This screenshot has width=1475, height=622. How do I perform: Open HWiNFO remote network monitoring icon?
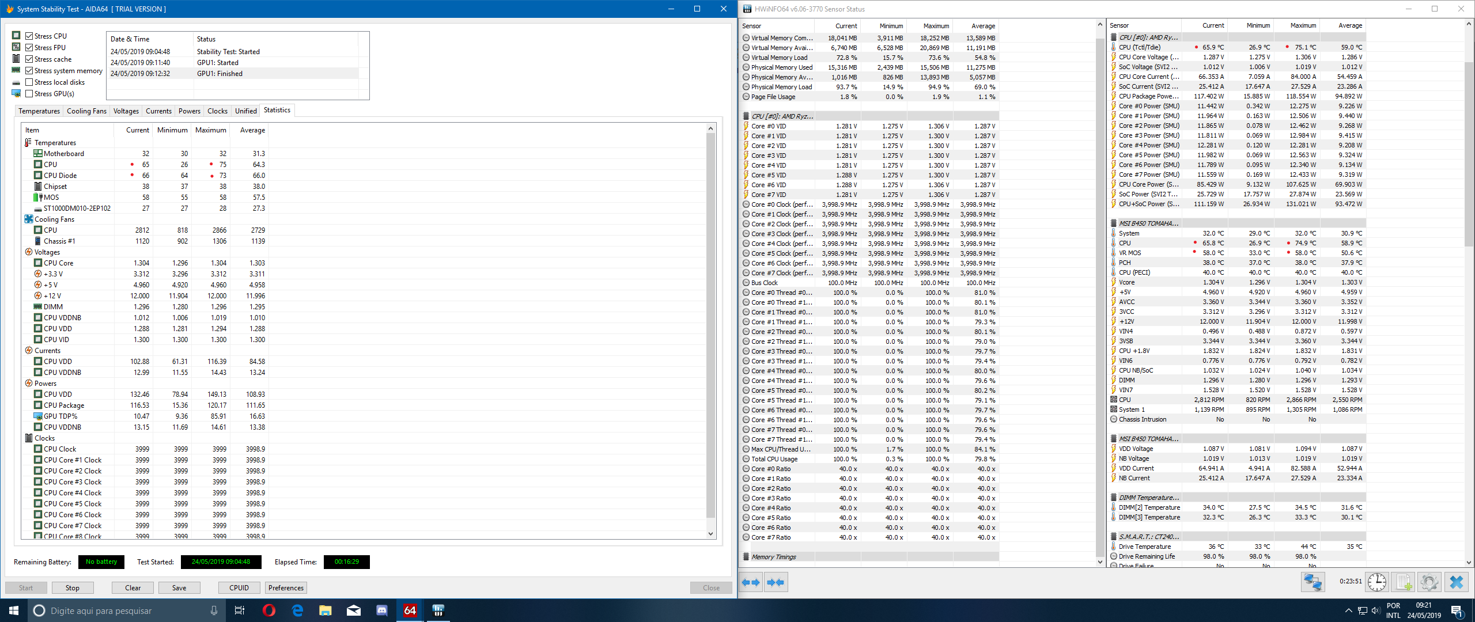pos(1313,582)
